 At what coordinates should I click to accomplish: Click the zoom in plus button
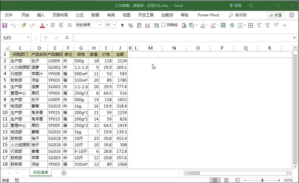(279, 180)
